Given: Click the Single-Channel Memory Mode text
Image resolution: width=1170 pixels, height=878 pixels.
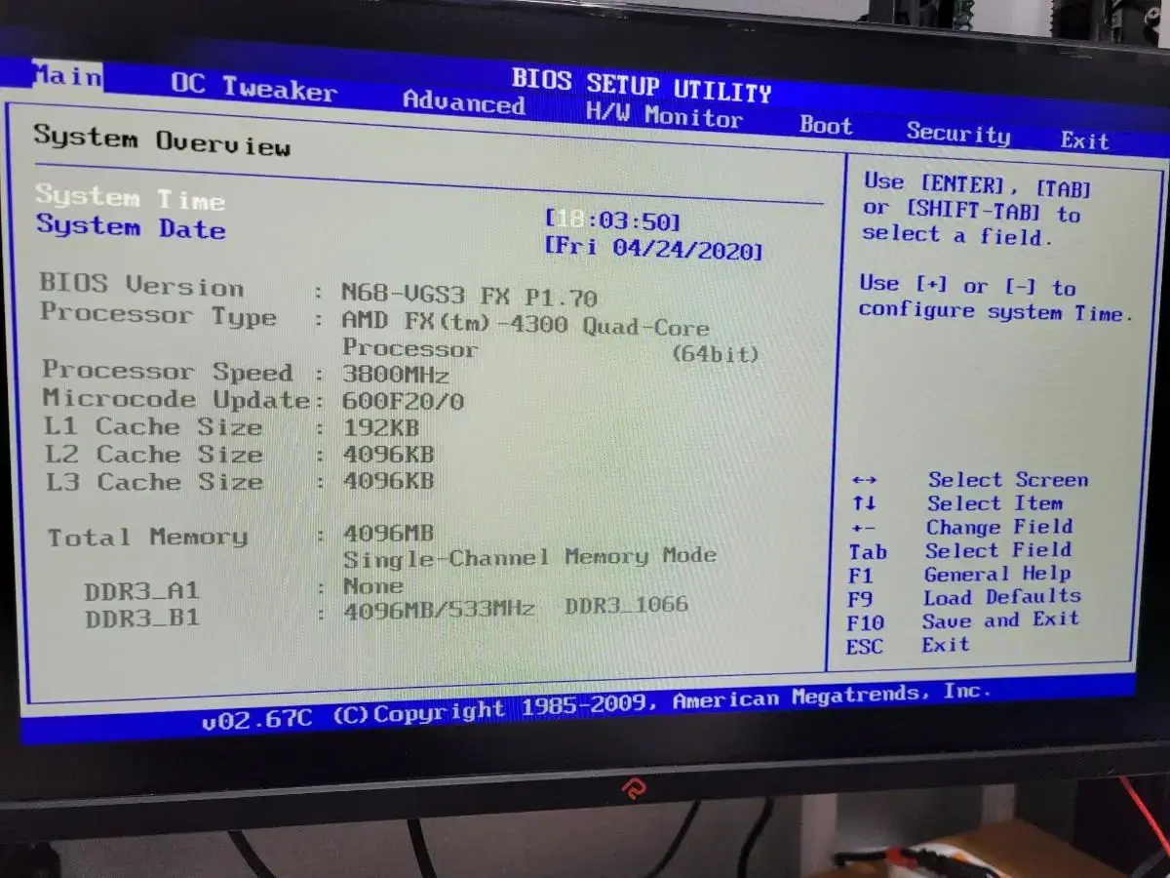Looking at the screenshot, I should point(529,557).
